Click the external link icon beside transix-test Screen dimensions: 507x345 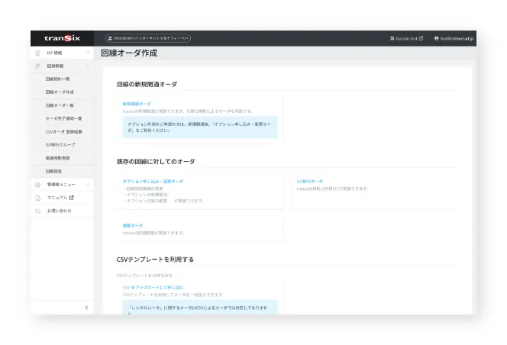click(x=421, y=38)
